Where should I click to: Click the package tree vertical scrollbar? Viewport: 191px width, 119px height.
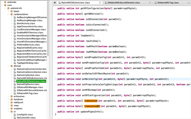pos(48,29)
